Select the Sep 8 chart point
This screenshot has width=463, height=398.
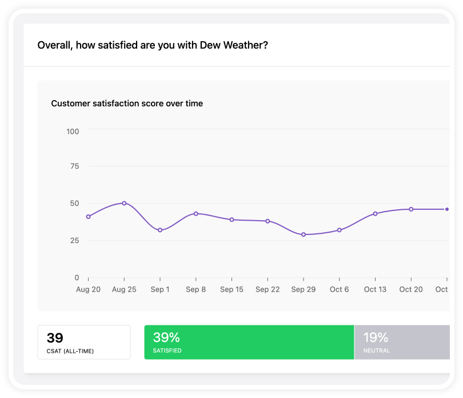point(195,214)
